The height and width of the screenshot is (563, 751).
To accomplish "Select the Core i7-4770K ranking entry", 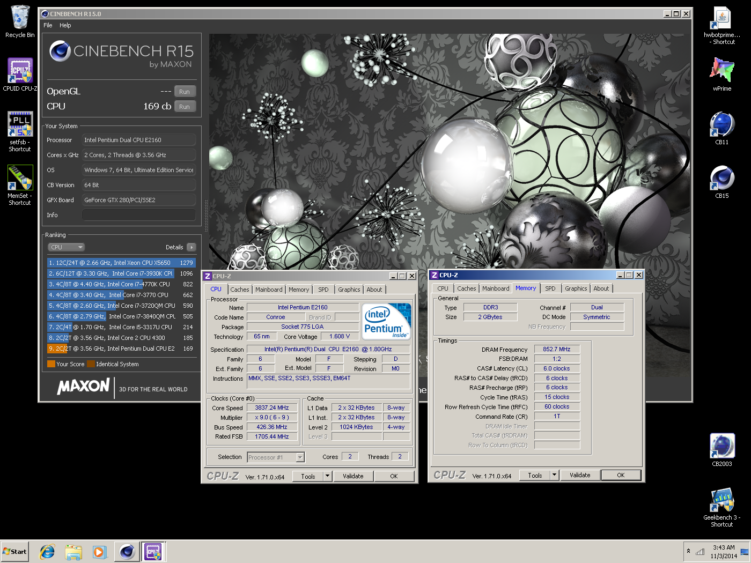I will pyautogui.click(x=121, y=284).
